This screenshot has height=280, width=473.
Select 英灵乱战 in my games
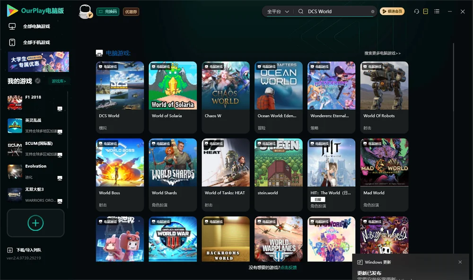36,125
